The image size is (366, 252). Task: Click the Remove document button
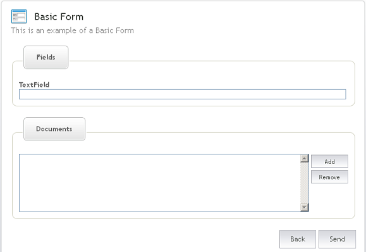pos(329,177)
